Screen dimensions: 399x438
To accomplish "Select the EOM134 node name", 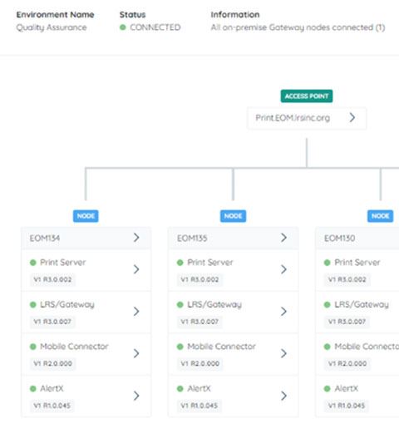I will pyautogui.click(x=45, y=239).
